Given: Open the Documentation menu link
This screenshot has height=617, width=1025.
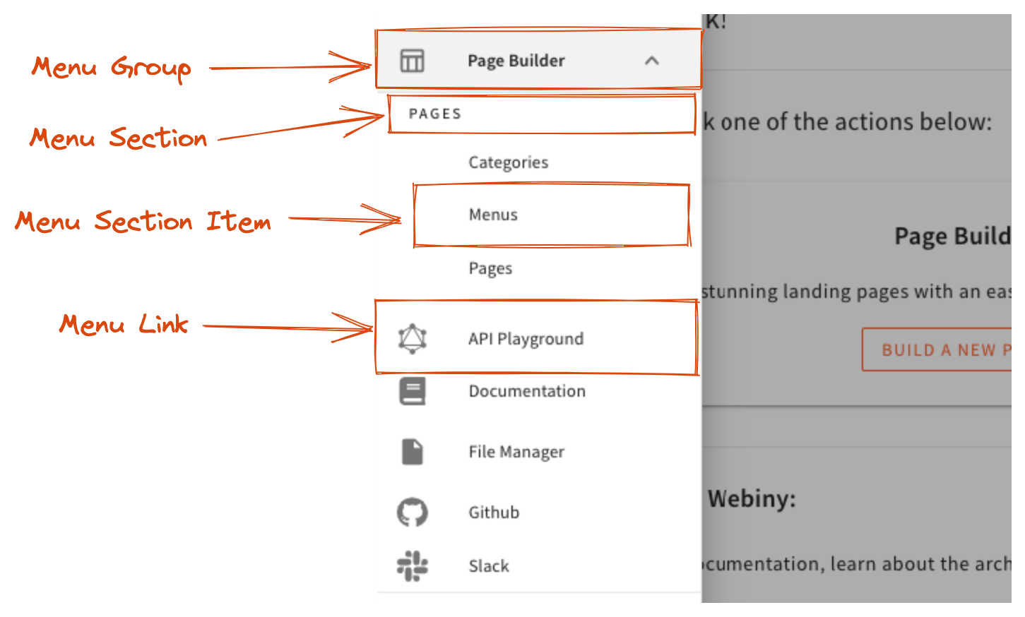Looking at the screenshot, I should point(526,391).
